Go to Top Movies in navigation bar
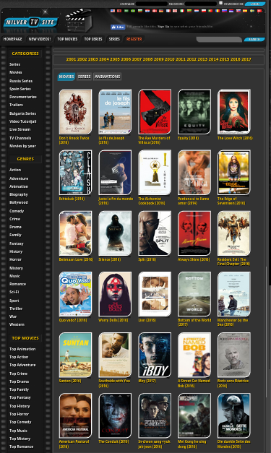The height and width of the screenshot is (453, 271). tap(67, 39)
